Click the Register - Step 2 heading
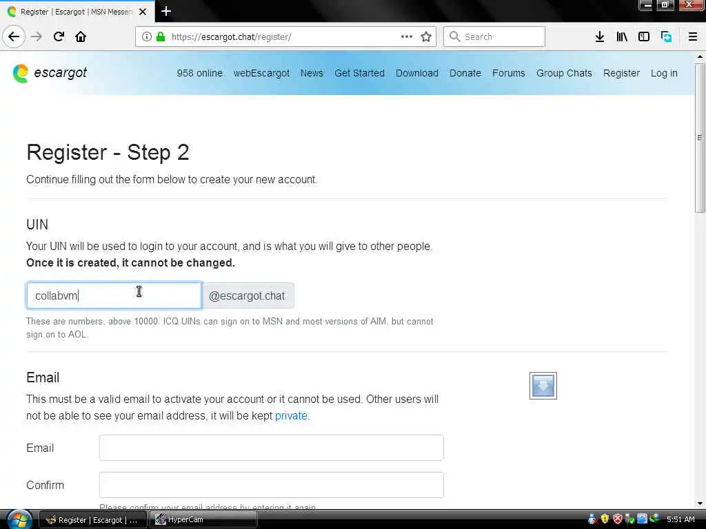The height and width of the screenshot is (529, 706). coord(108,152)
